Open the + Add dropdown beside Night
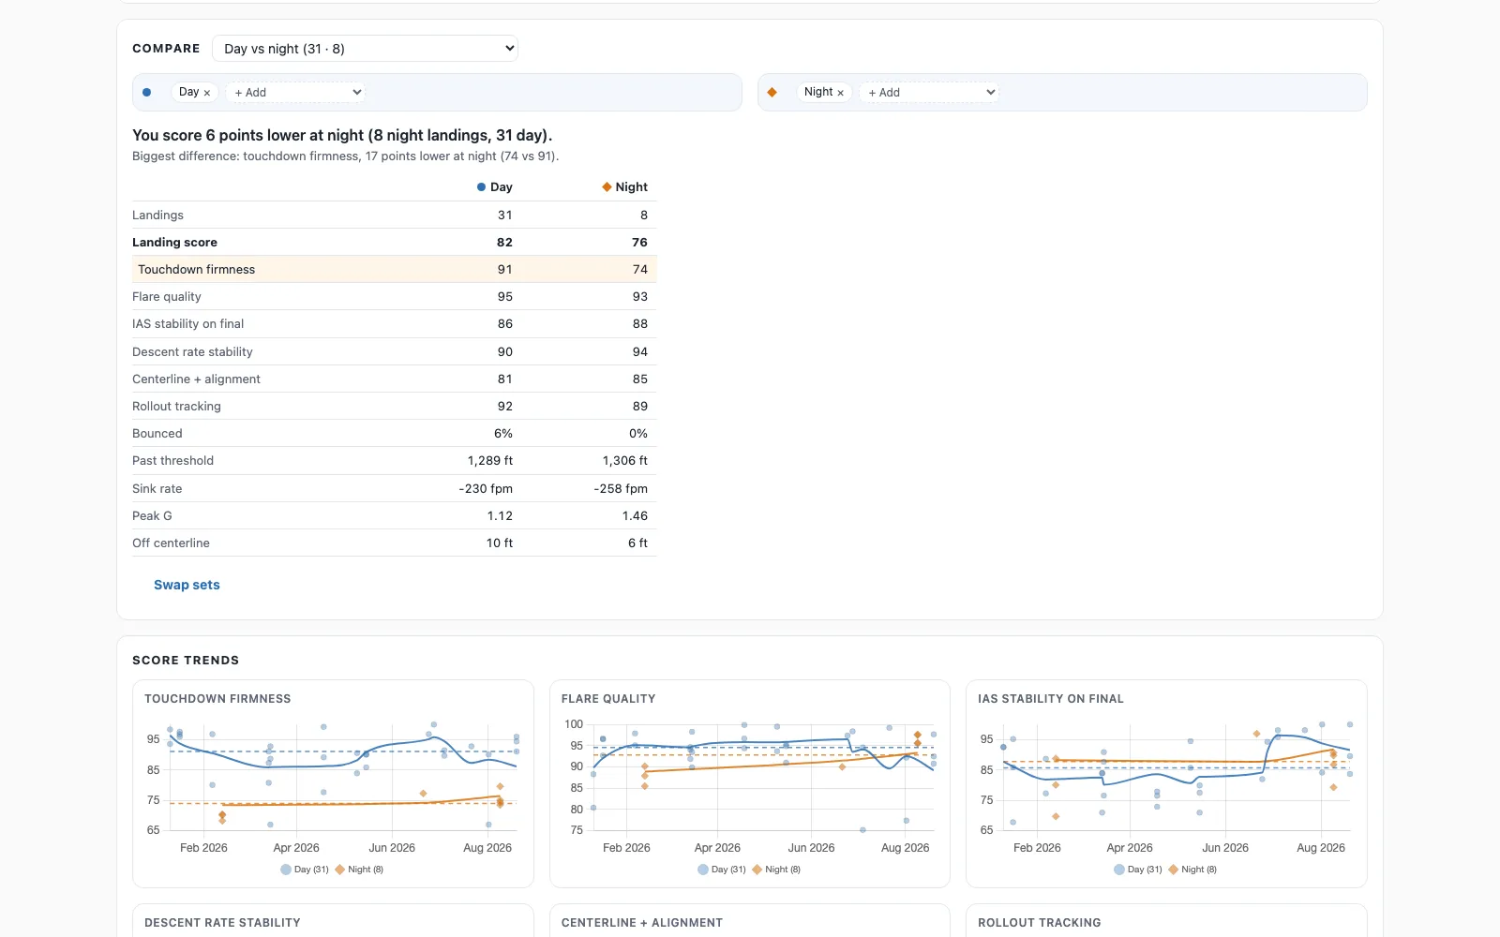This screenshot has width=1500, height=937. (930, 93)
